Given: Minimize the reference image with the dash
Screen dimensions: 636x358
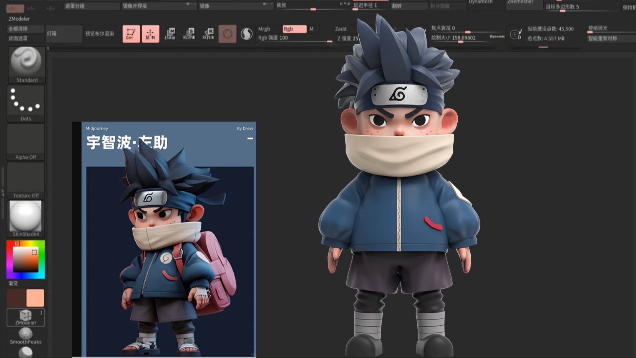Looking at the screenshot, I should [250, 138].
